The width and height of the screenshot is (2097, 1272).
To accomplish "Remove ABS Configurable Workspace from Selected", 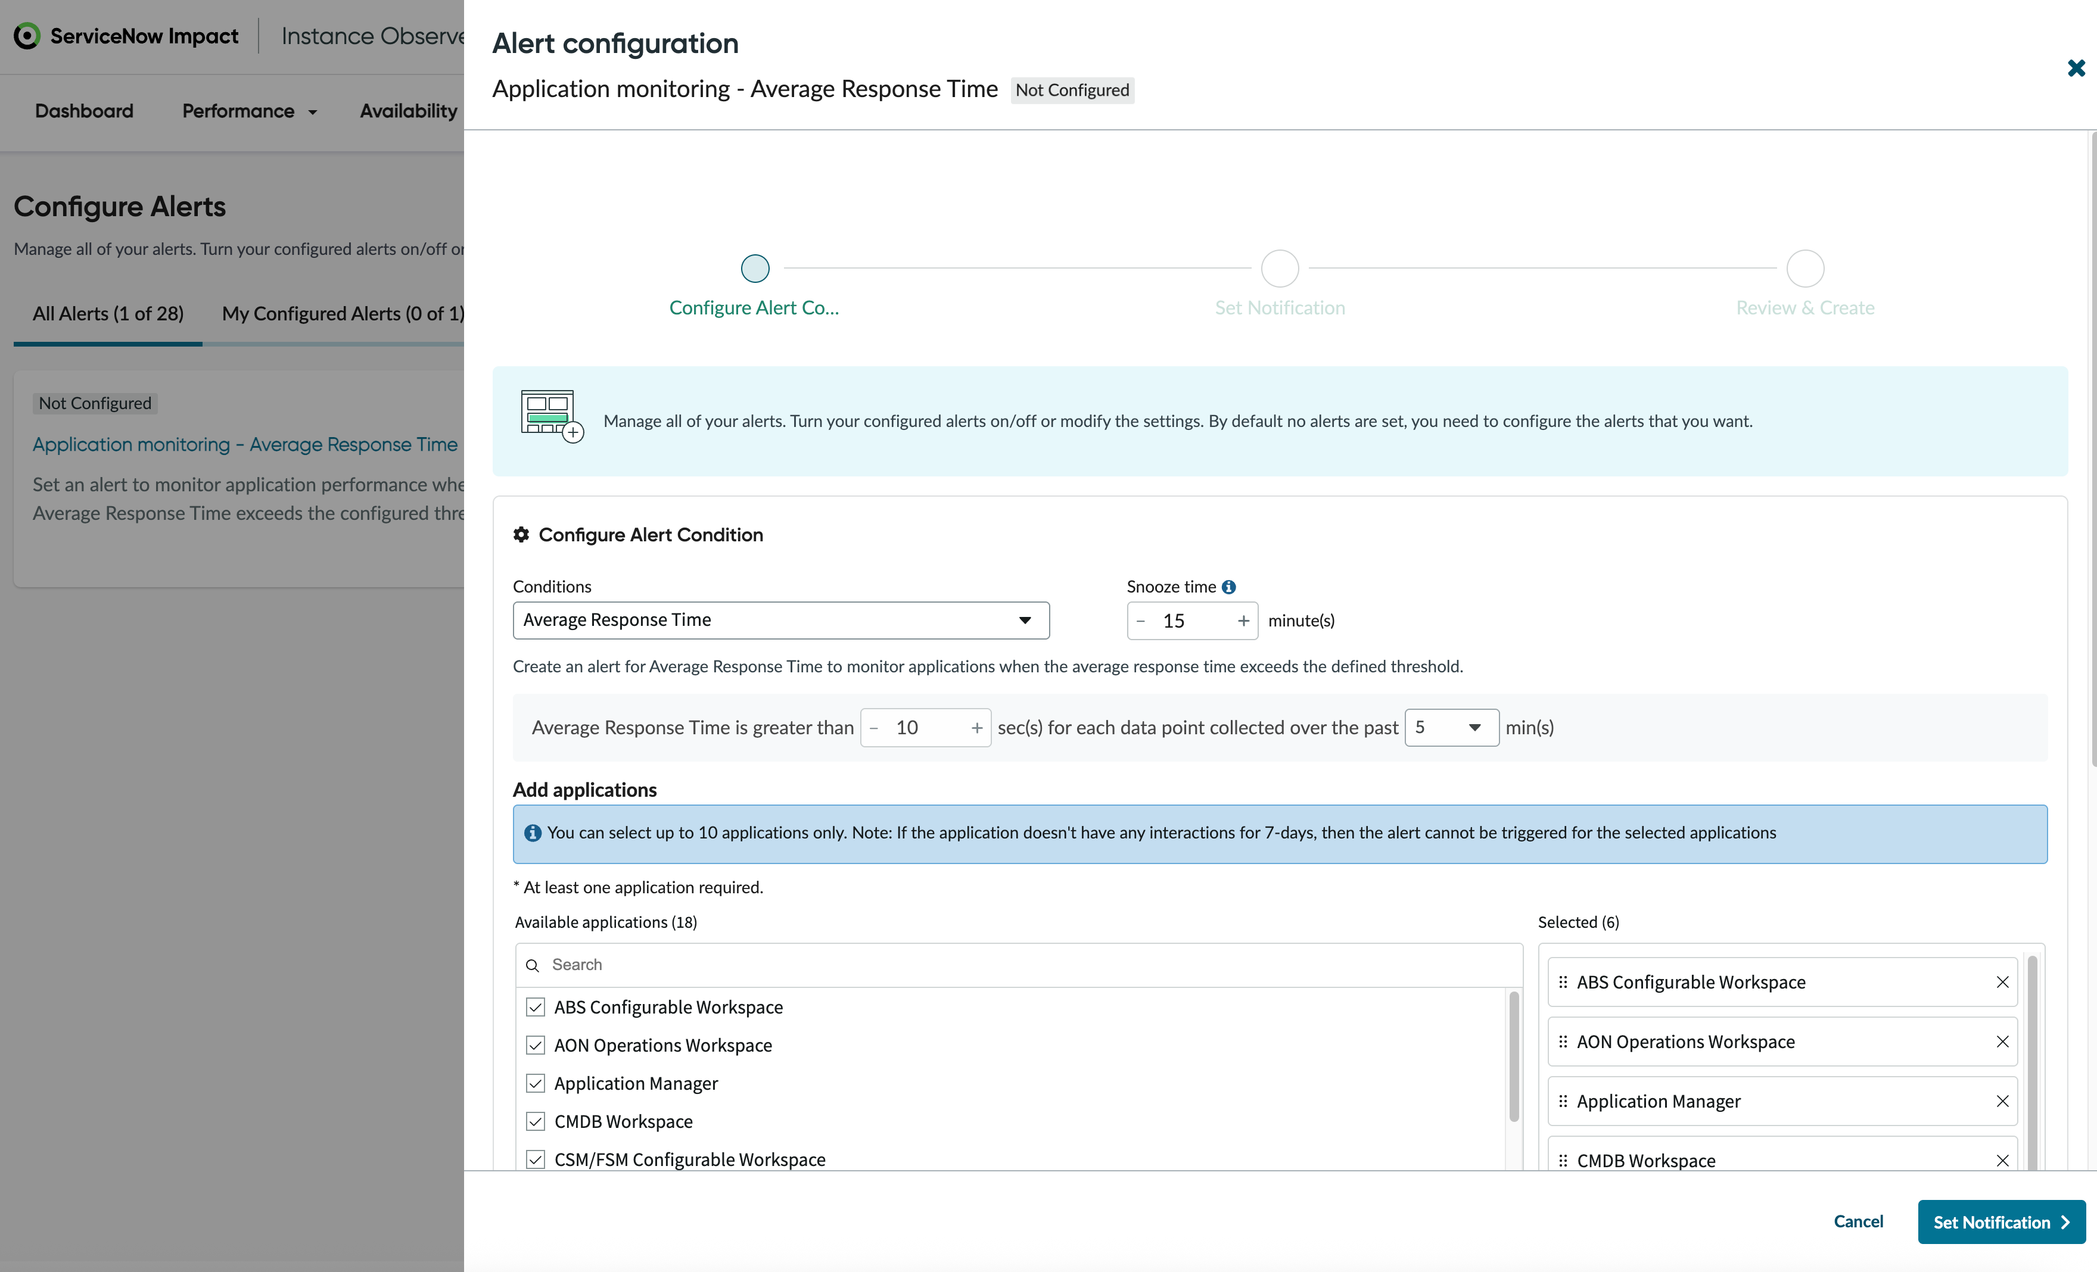I will click(2002, 982).
